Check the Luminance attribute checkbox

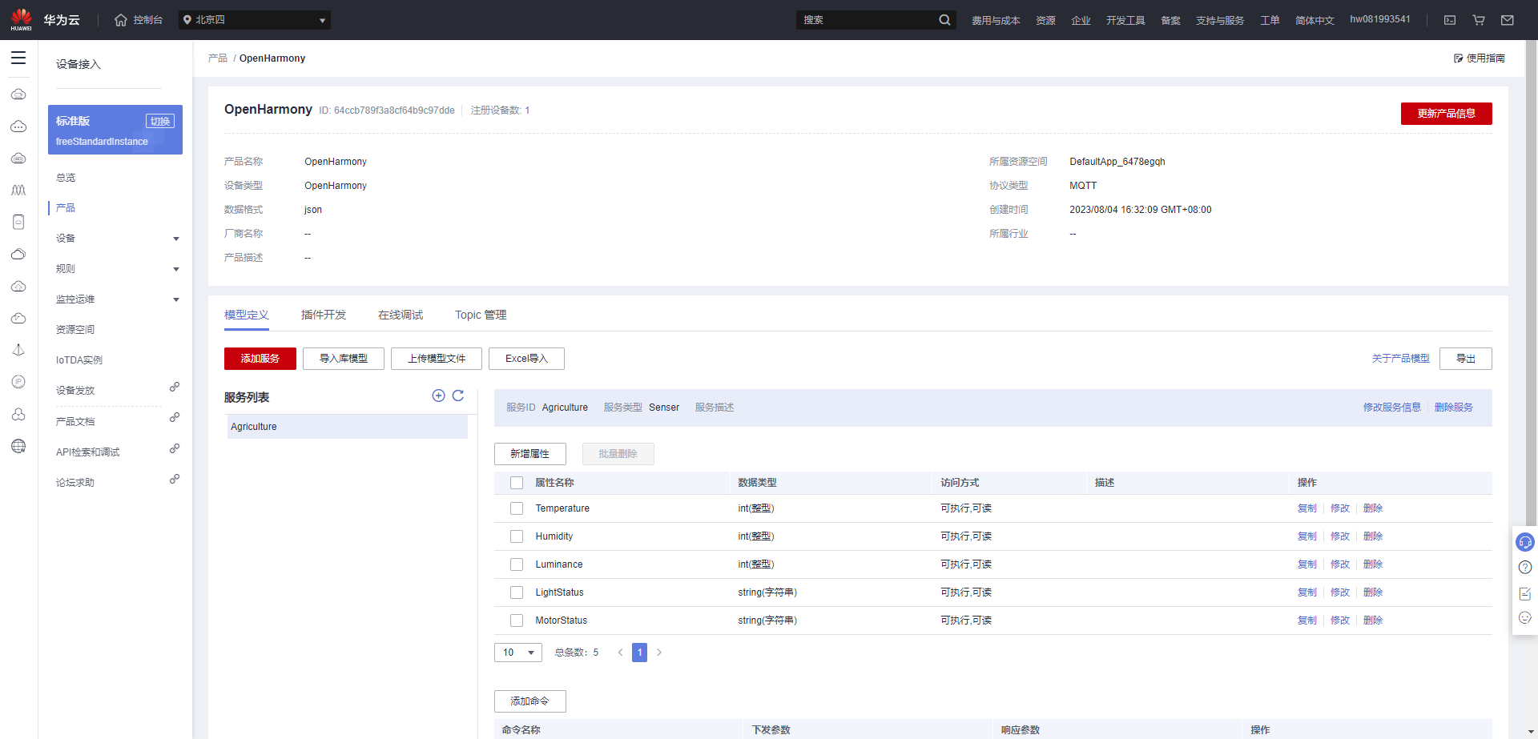pos(517,564)
